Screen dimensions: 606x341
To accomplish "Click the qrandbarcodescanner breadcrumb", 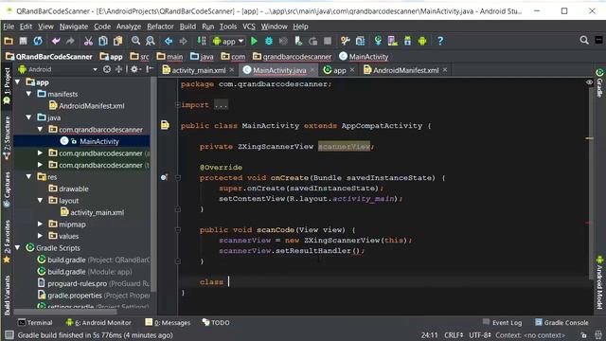I will [293, 57].
